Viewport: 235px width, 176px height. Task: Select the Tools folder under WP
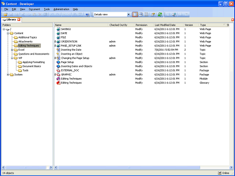tap(25, 70)
